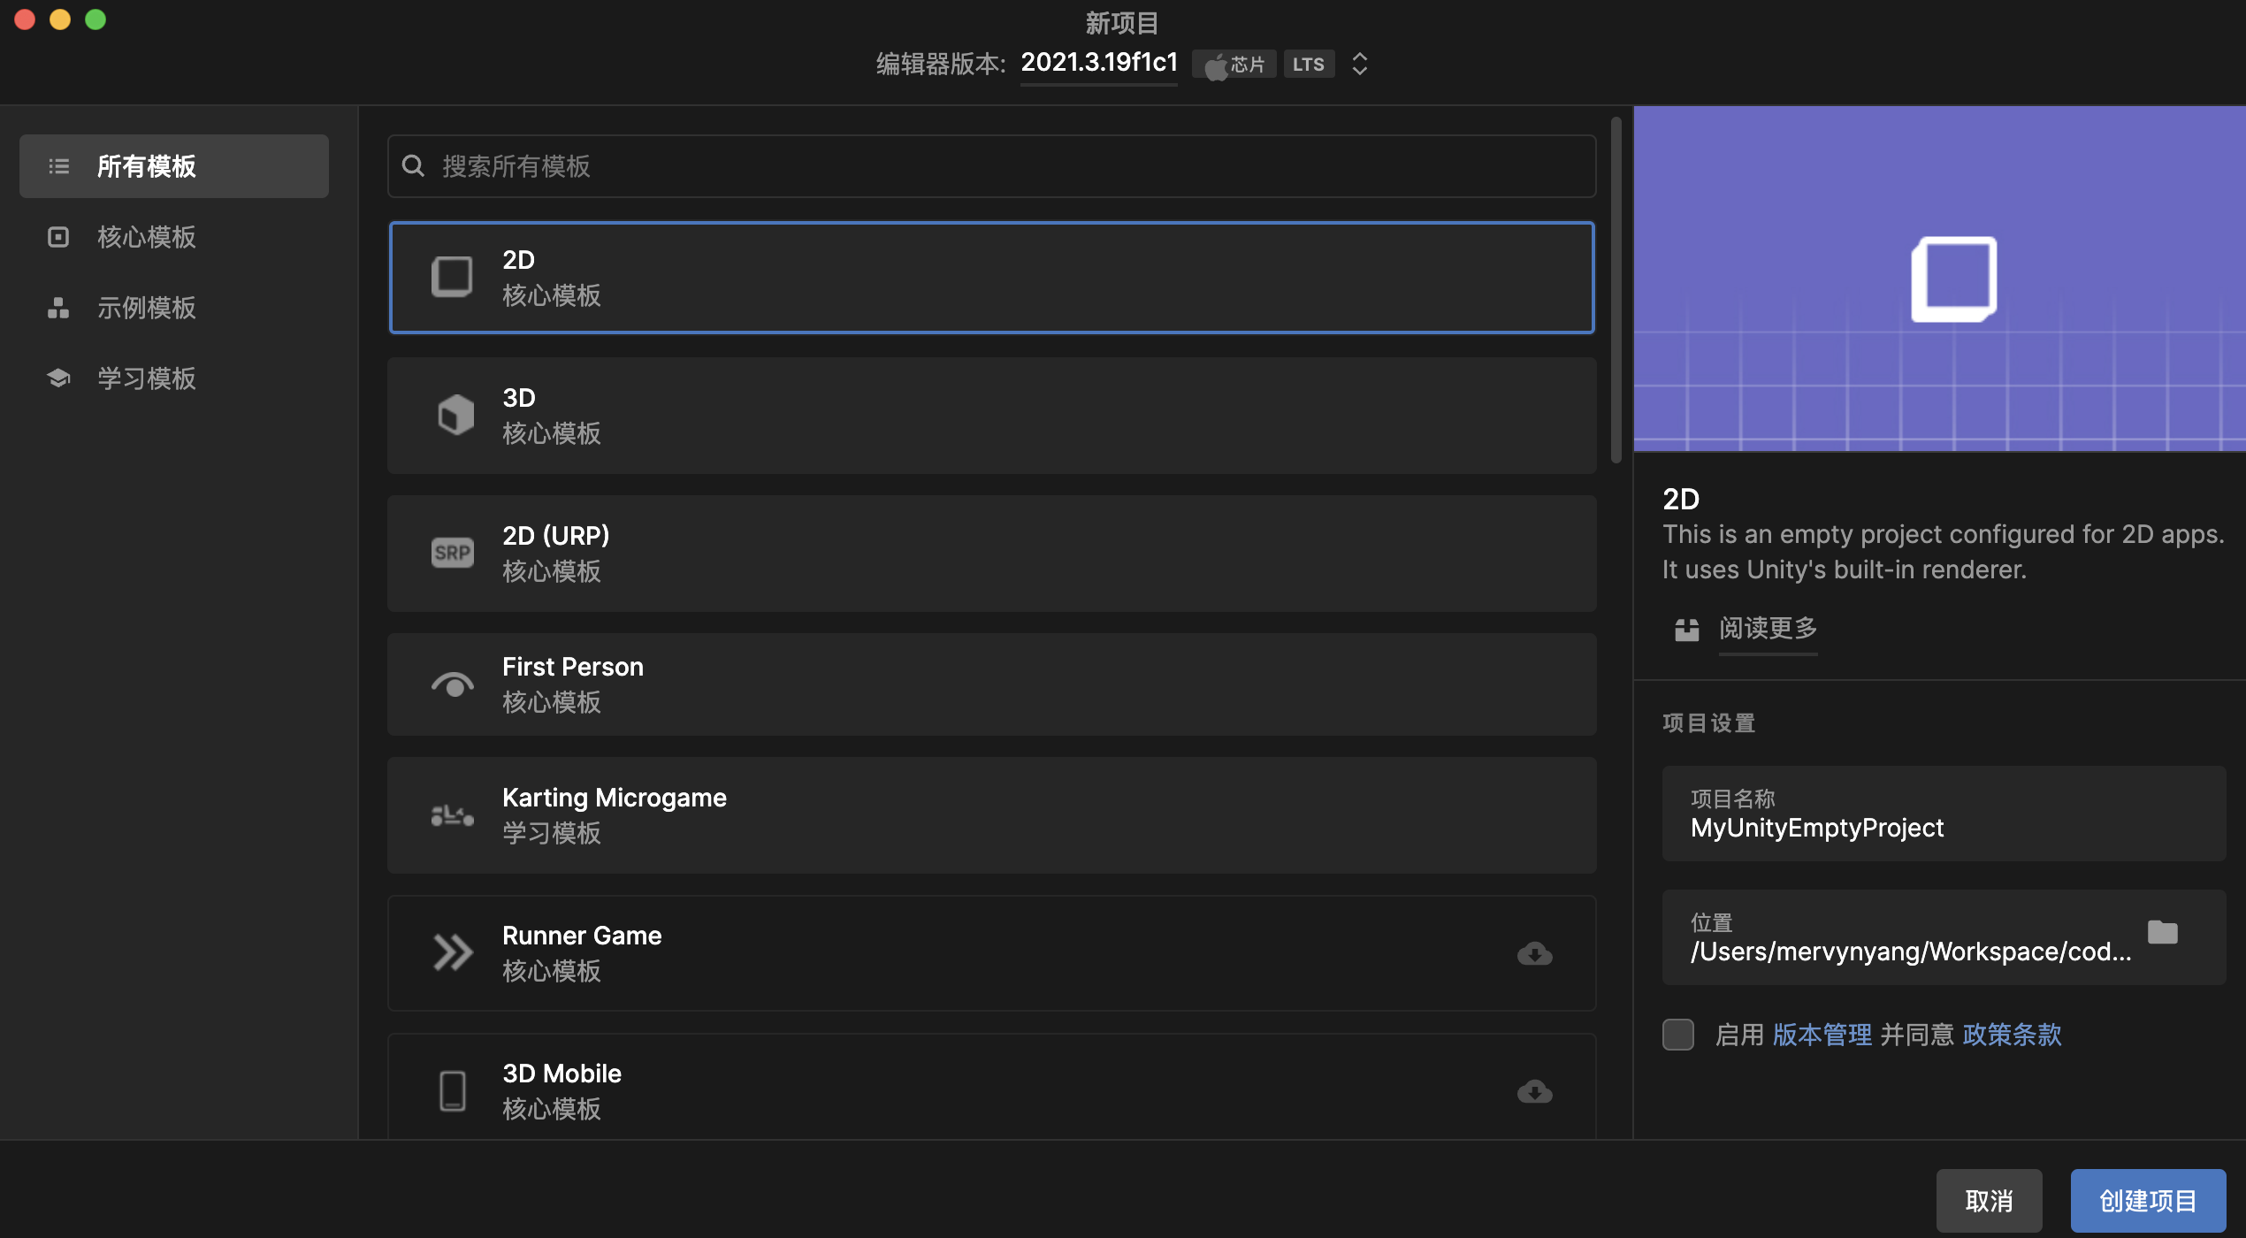
Task: Switch to 示例模板 category
Action: [174, 308]
